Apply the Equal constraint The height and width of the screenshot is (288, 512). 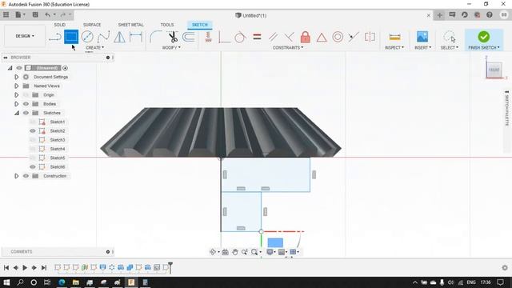(257, 37)
